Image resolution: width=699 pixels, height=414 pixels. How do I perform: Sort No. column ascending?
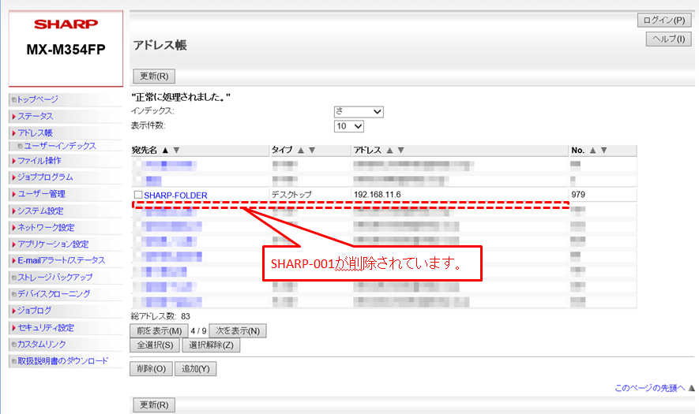tap(592, 151)
